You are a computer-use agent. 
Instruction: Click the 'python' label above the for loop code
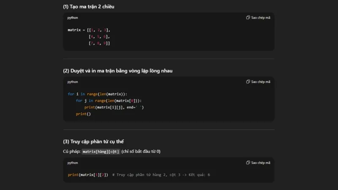coord(73,82)
